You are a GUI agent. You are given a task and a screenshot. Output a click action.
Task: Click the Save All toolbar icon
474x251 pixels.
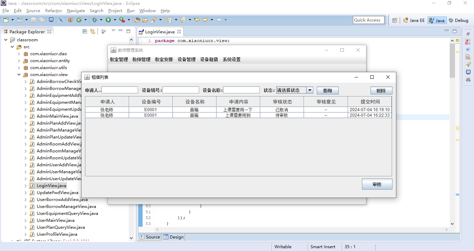41,20
